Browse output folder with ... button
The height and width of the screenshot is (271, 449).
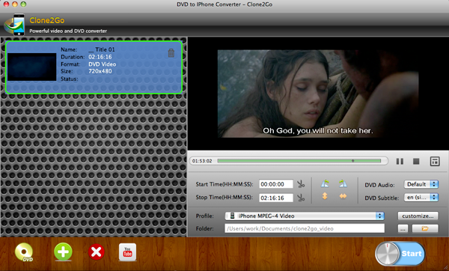(403, 228)
